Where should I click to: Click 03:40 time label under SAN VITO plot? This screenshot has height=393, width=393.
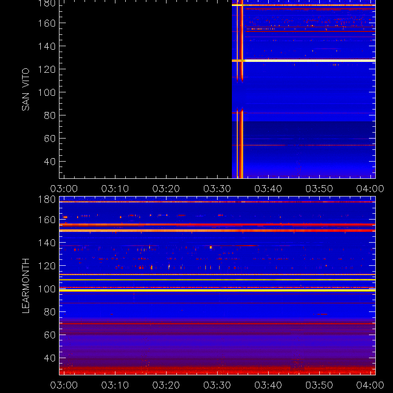click(x=268, y=189)
